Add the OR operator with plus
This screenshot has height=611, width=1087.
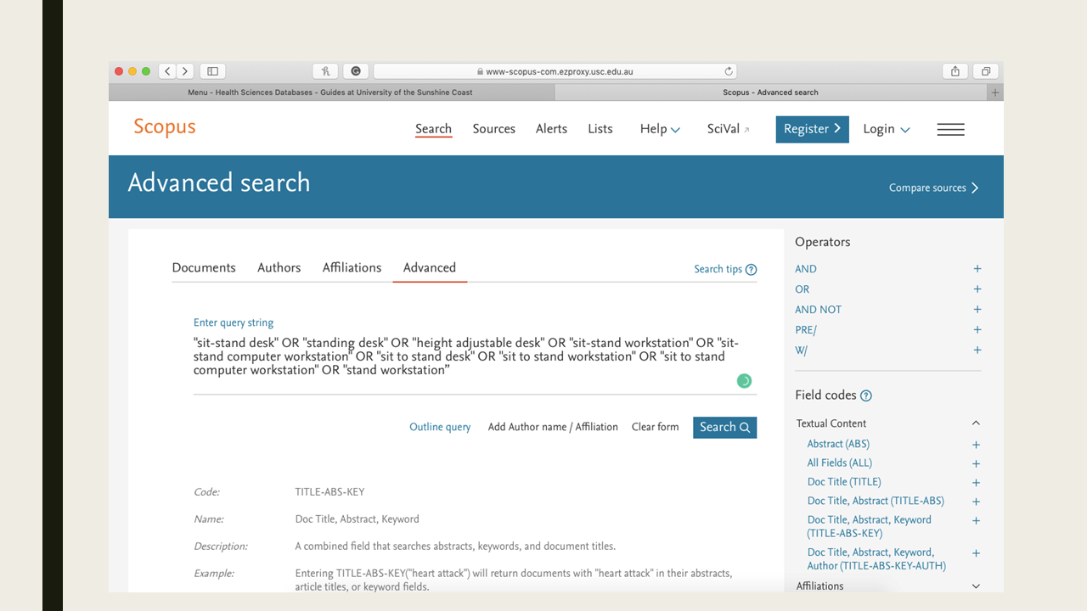pos(977,289)
